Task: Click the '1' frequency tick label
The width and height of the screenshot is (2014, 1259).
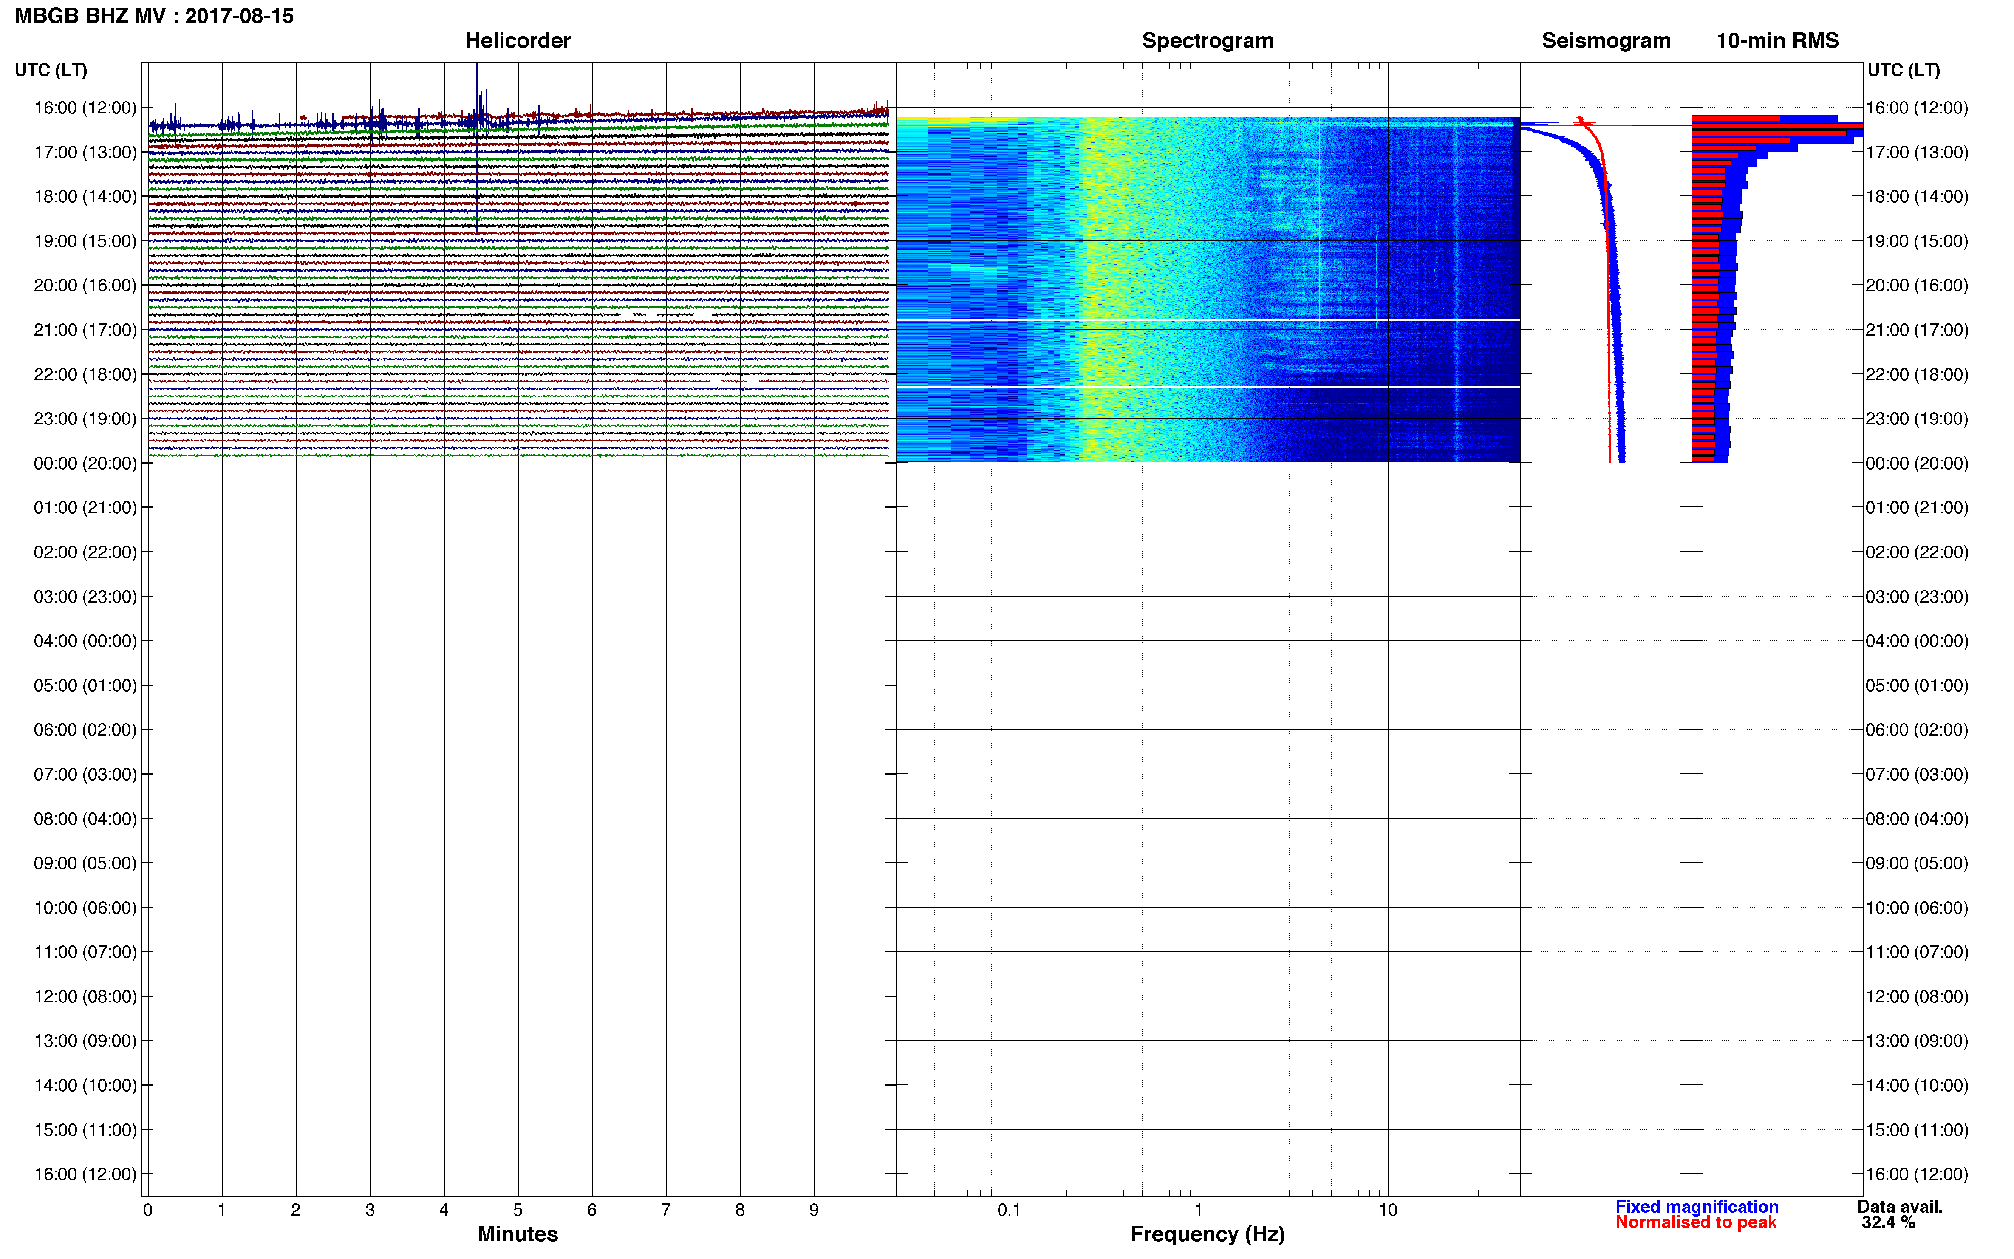Action: [1198, 1210]
